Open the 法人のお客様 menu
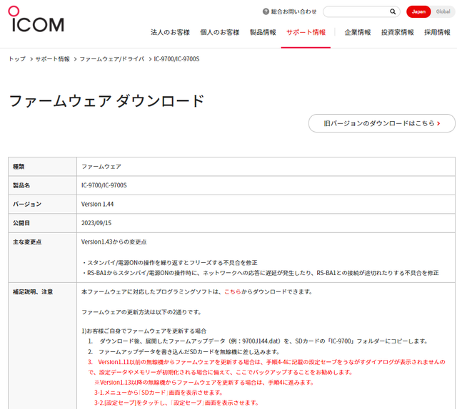The width and height of the screenshot is (457, 409). [x=170, y=32]
